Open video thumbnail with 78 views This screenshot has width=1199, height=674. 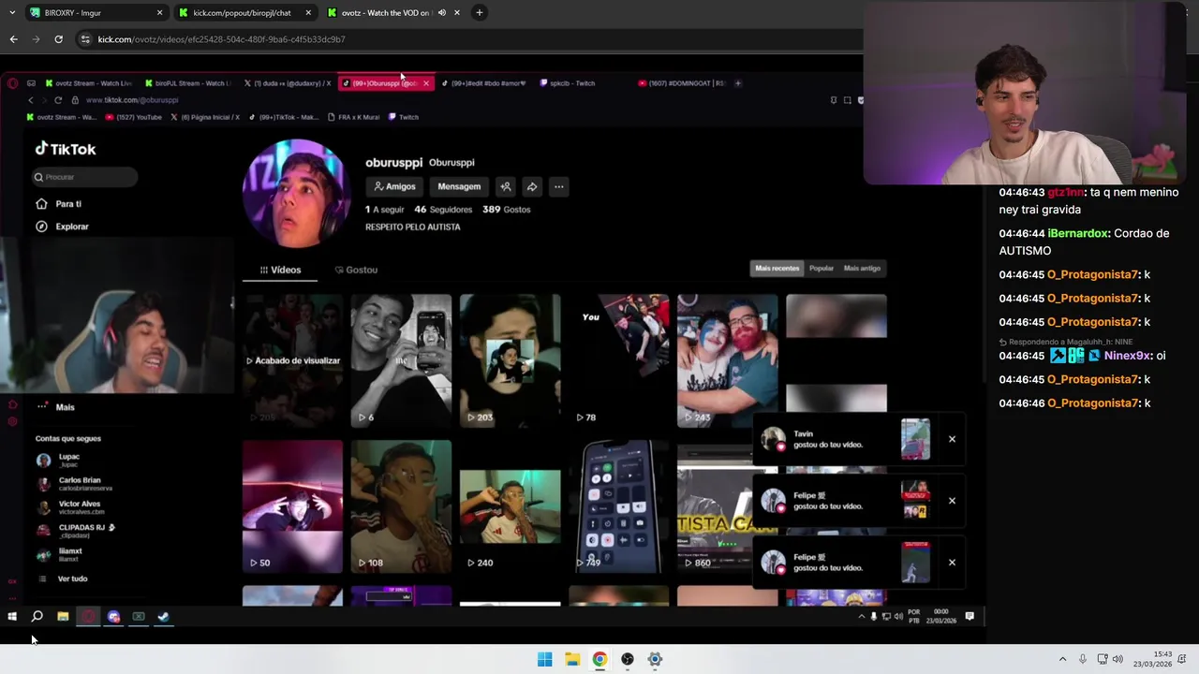618,360
